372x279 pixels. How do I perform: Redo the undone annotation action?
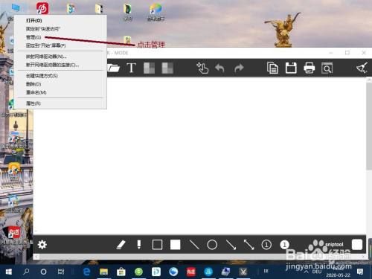tap(239, 68)
